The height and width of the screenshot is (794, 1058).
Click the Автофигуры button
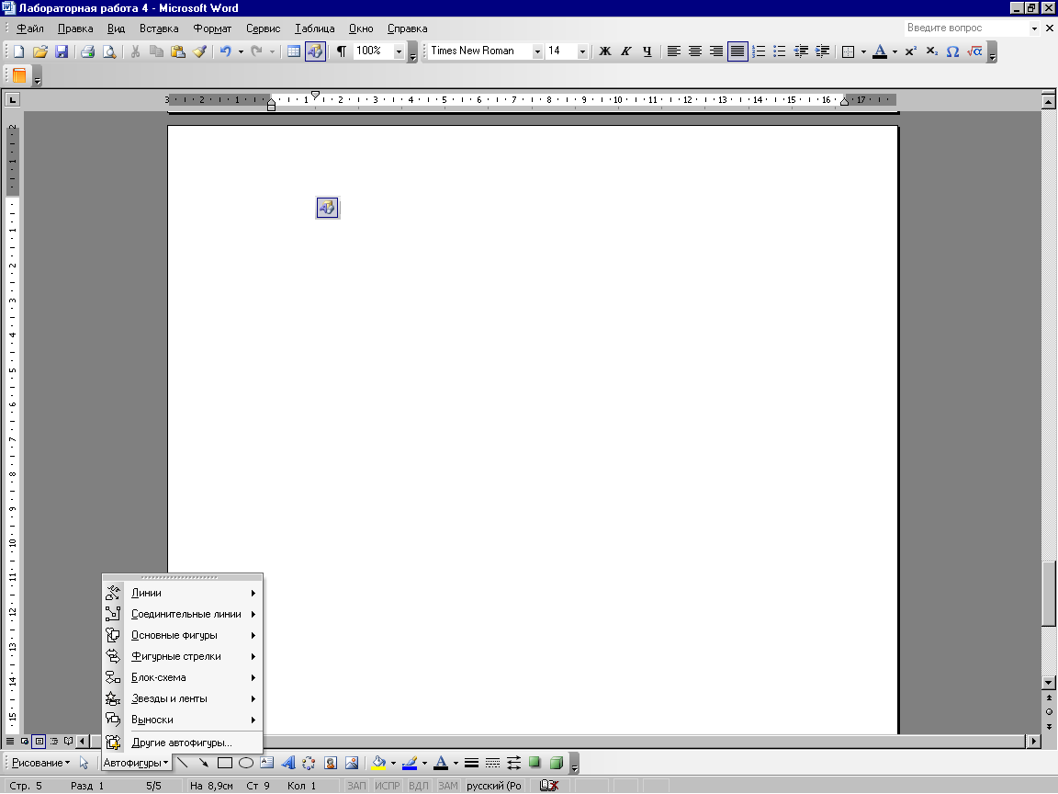point(136,763)
